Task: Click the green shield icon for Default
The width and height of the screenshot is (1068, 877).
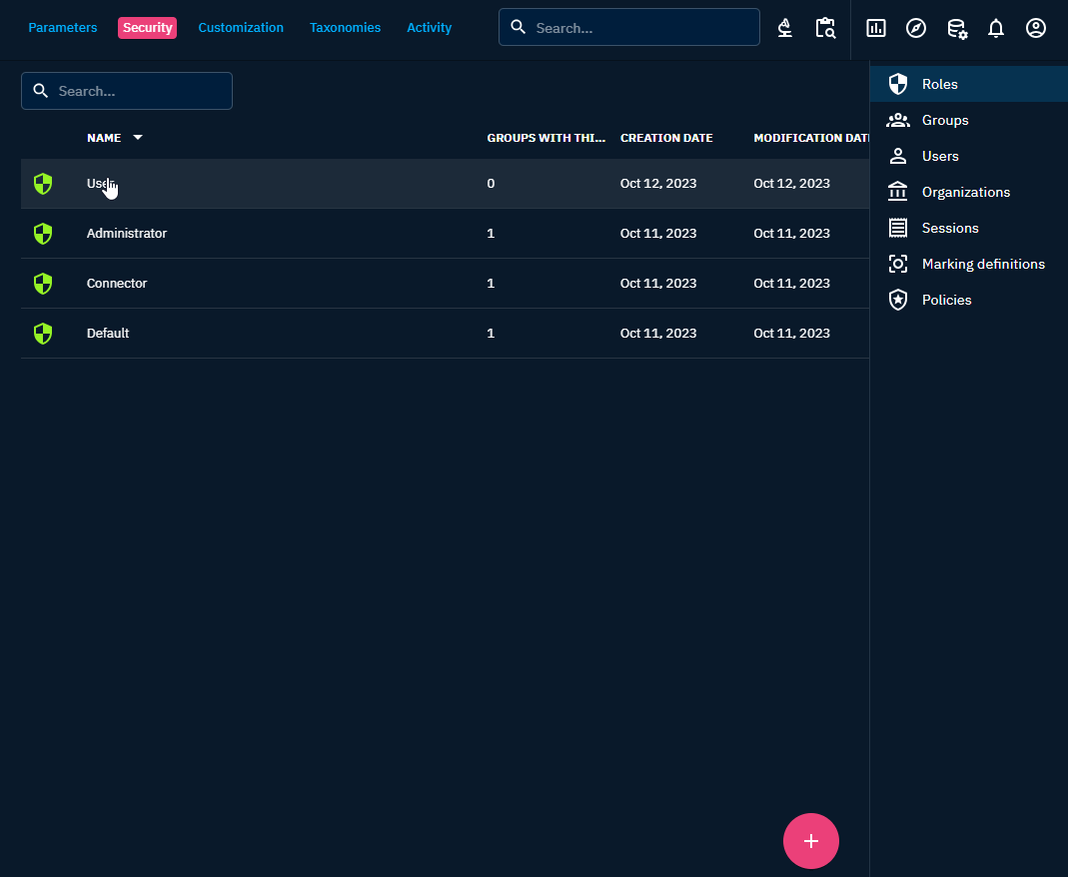Action: [43, 333]
